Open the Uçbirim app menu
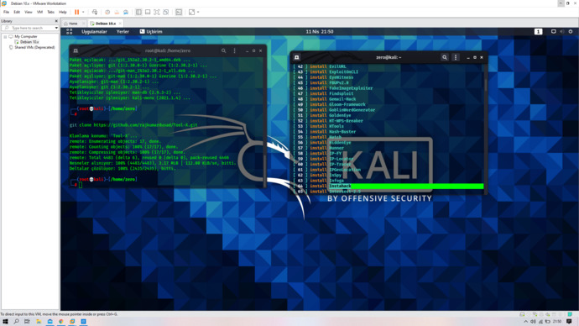This screenshot has width=579, height=326. [x=151, y=32]
